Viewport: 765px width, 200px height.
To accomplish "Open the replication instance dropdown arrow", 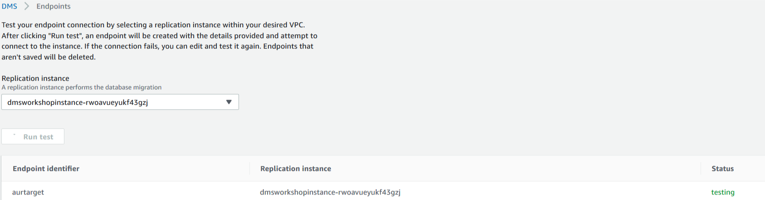I will pyautogui.click(x=229, y=102).
